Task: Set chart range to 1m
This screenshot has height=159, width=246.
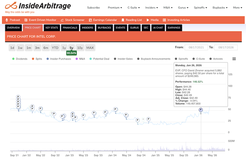Action: (29, 48)
